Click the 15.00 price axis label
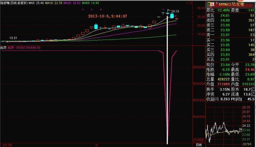This screenshot has height=147, width=256. [x=201, y=34]
